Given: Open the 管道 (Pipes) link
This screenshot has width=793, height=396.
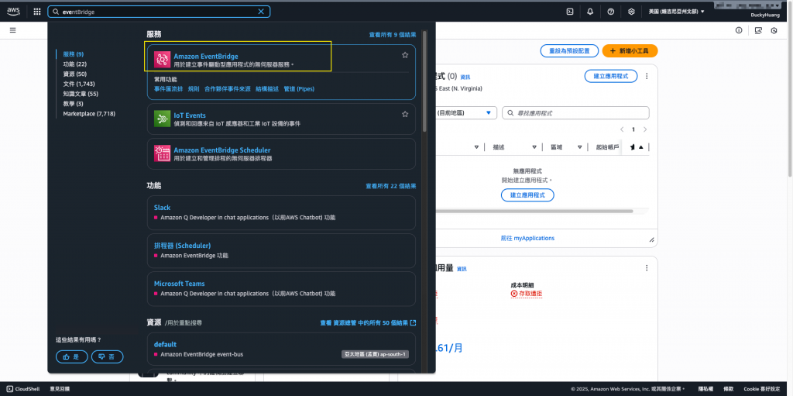Looking at the screenshot, I should coord(299,88).
